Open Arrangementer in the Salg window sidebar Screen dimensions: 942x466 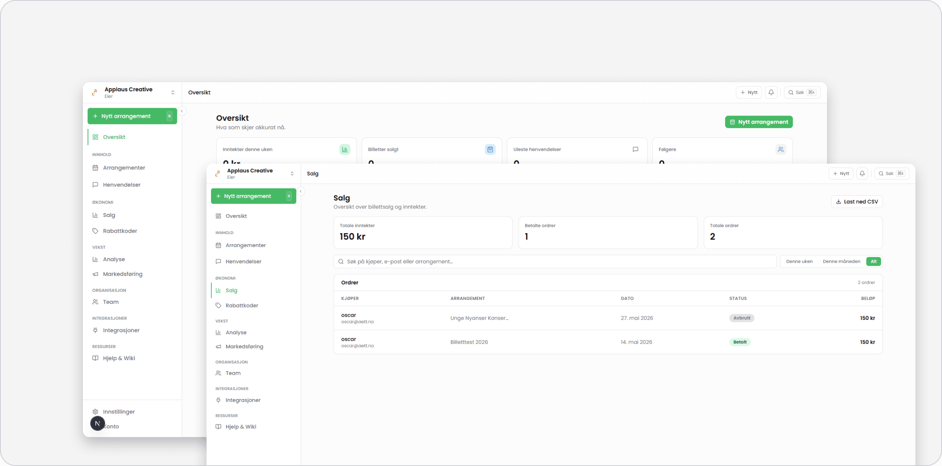pyautogui.click(x=253, y=246)
